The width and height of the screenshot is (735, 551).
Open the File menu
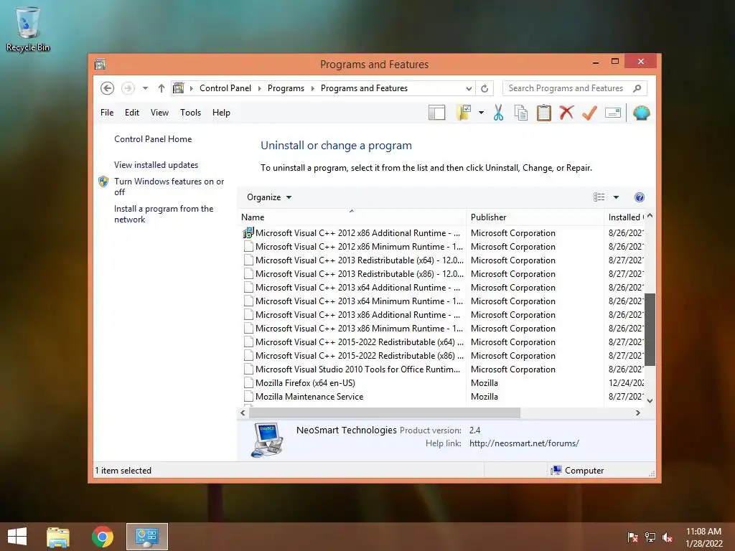[107, 113]
